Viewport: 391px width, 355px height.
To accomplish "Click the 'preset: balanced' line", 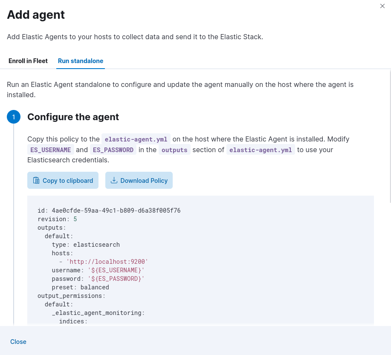I will click(80, 287).
